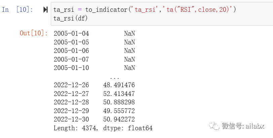Select the In [10] input prompt
The height and width of the screenshot is (138, 273).
[17, 9]
